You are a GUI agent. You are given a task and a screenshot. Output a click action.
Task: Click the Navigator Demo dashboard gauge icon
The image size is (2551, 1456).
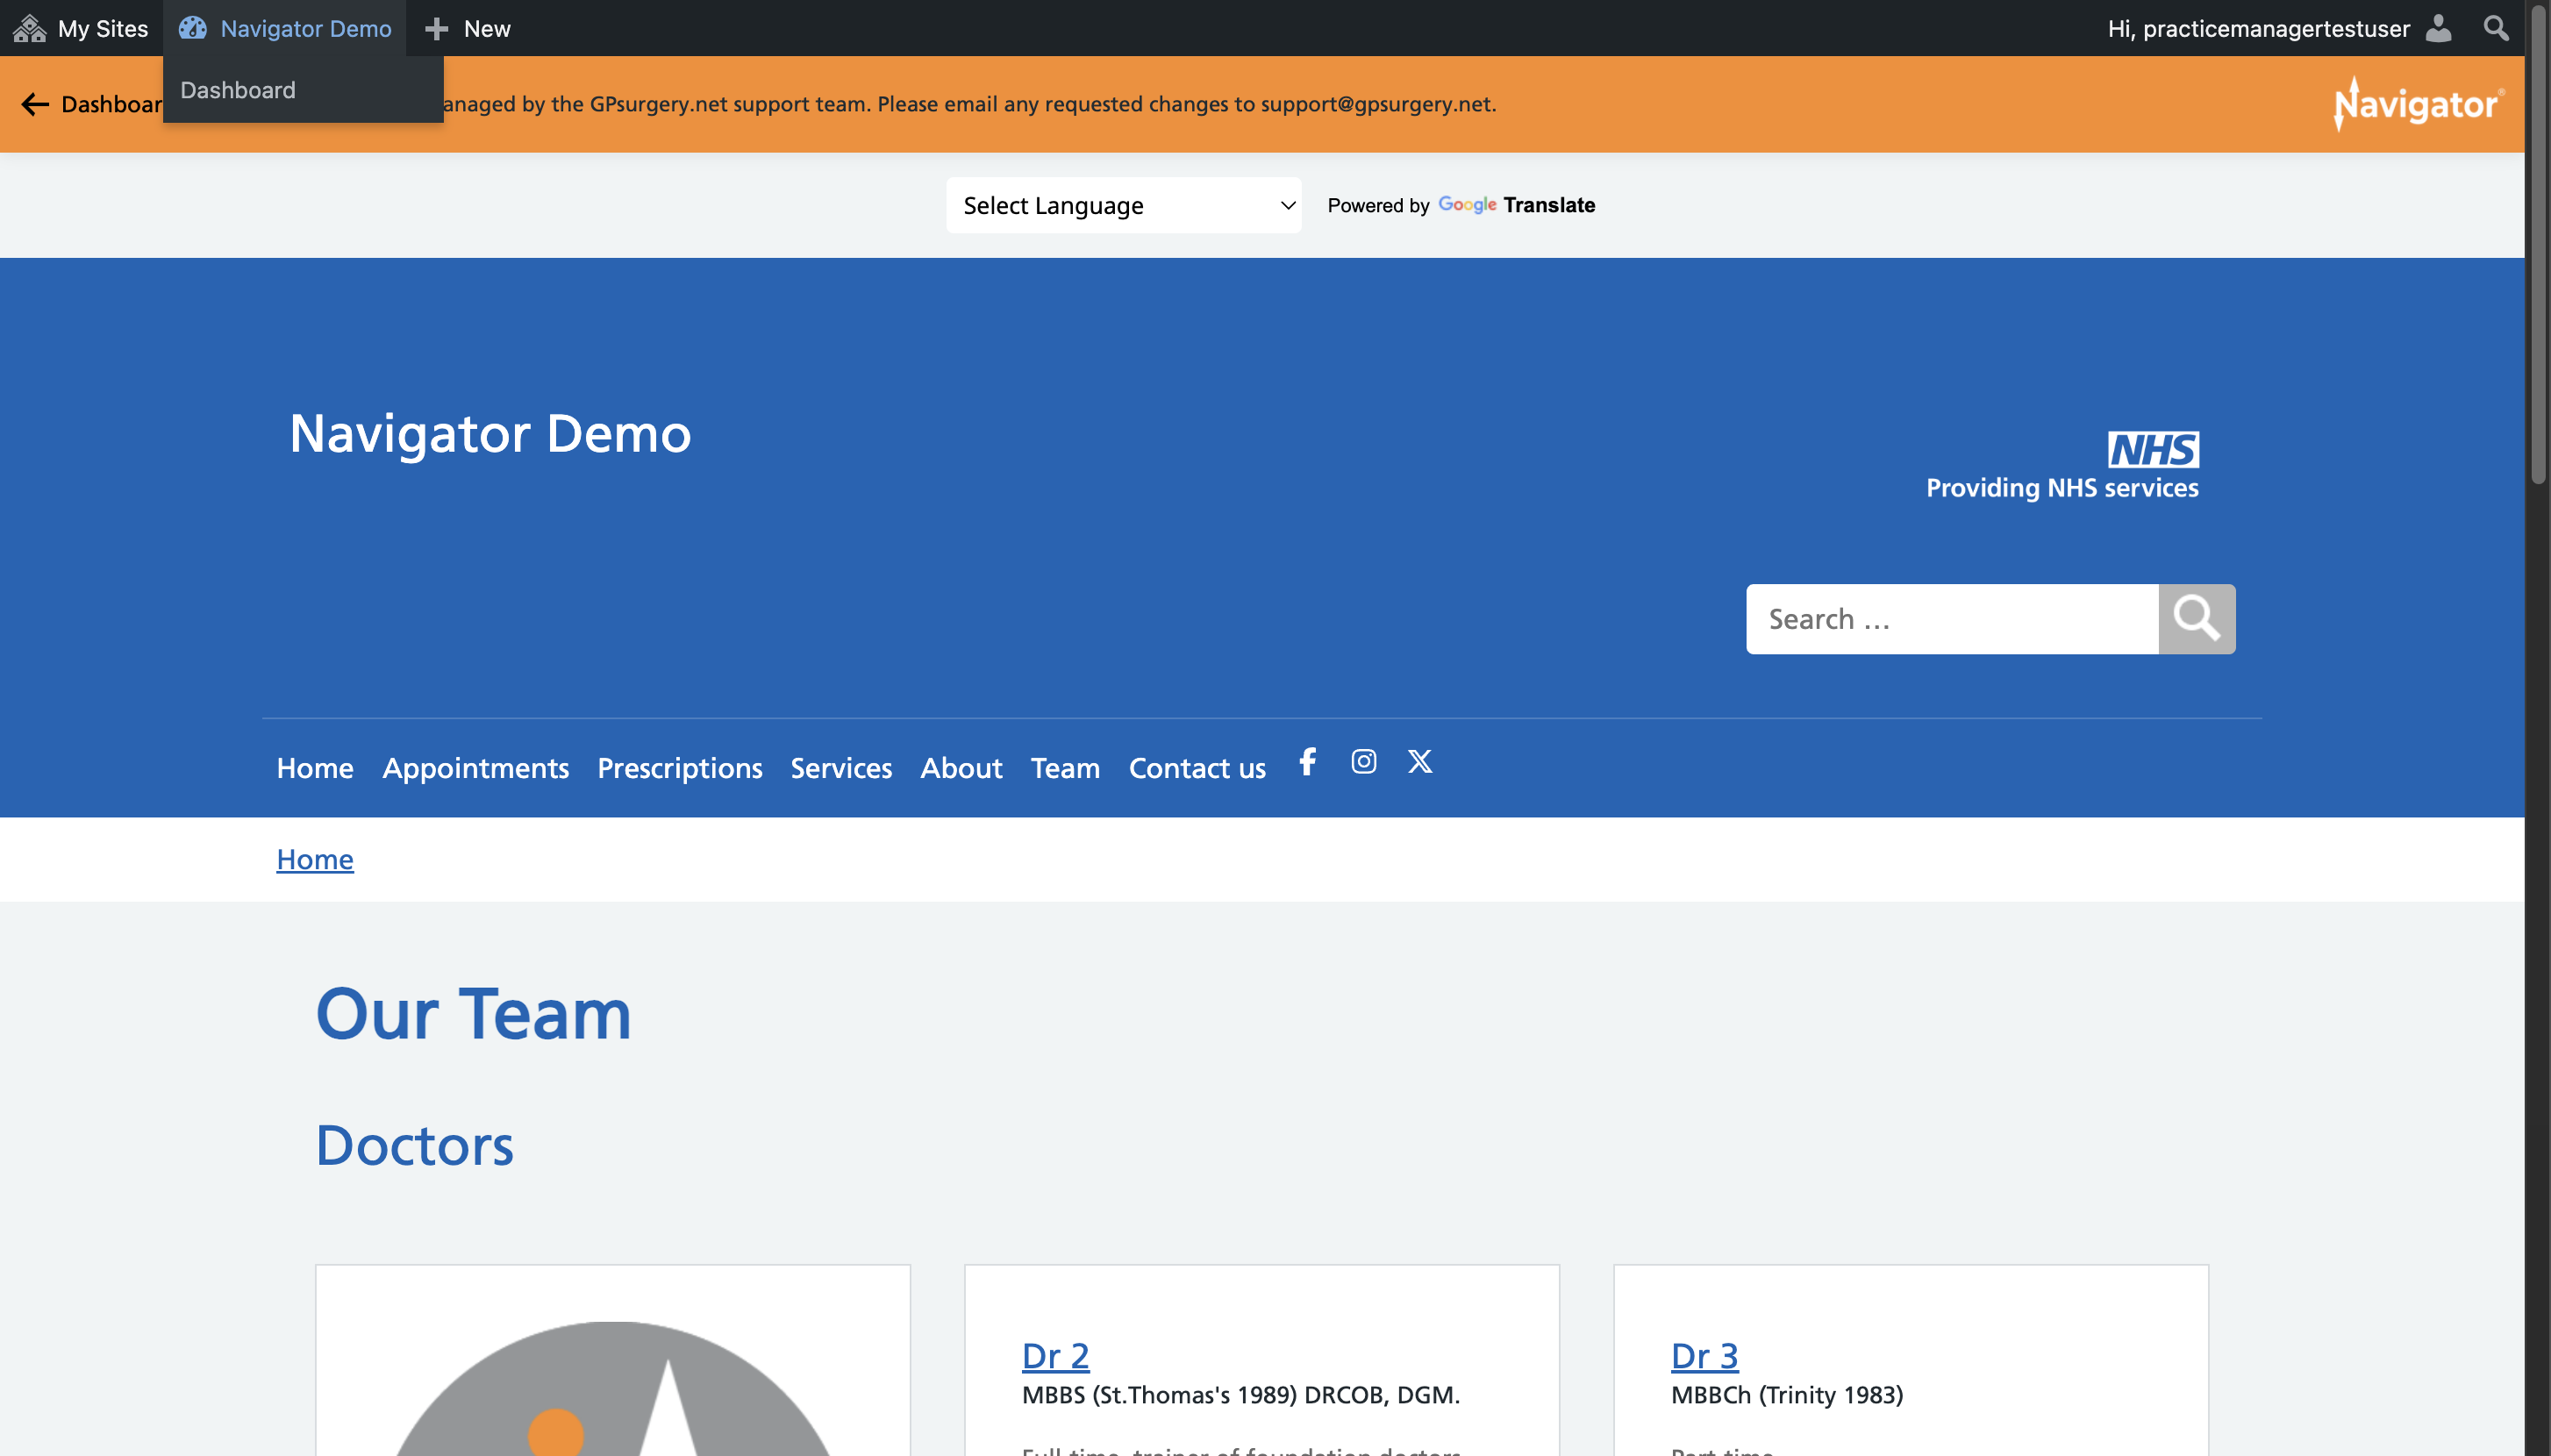pos(192,28)
